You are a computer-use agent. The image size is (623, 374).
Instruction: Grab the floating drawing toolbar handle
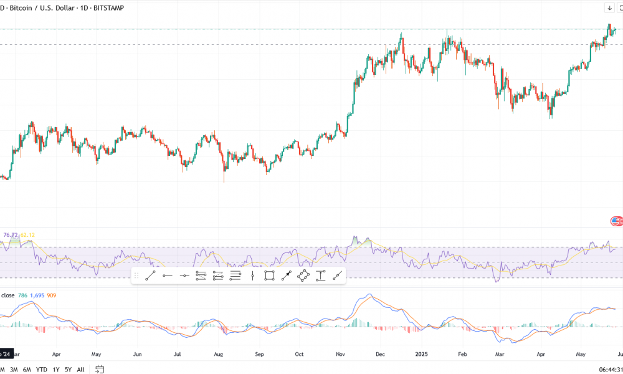click(136, 276)
